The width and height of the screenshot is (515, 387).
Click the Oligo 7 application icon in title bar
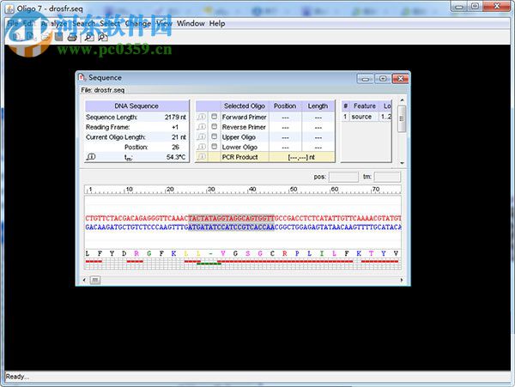tap(9, 9)
